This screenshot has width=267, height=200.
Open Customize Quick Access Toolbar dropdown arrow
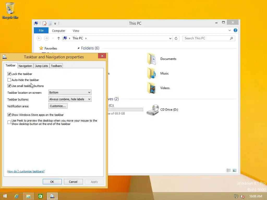point(55,24)
